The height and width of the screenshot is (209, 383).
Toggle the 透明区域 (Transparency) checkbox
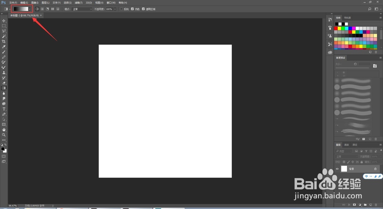point(143,9)
